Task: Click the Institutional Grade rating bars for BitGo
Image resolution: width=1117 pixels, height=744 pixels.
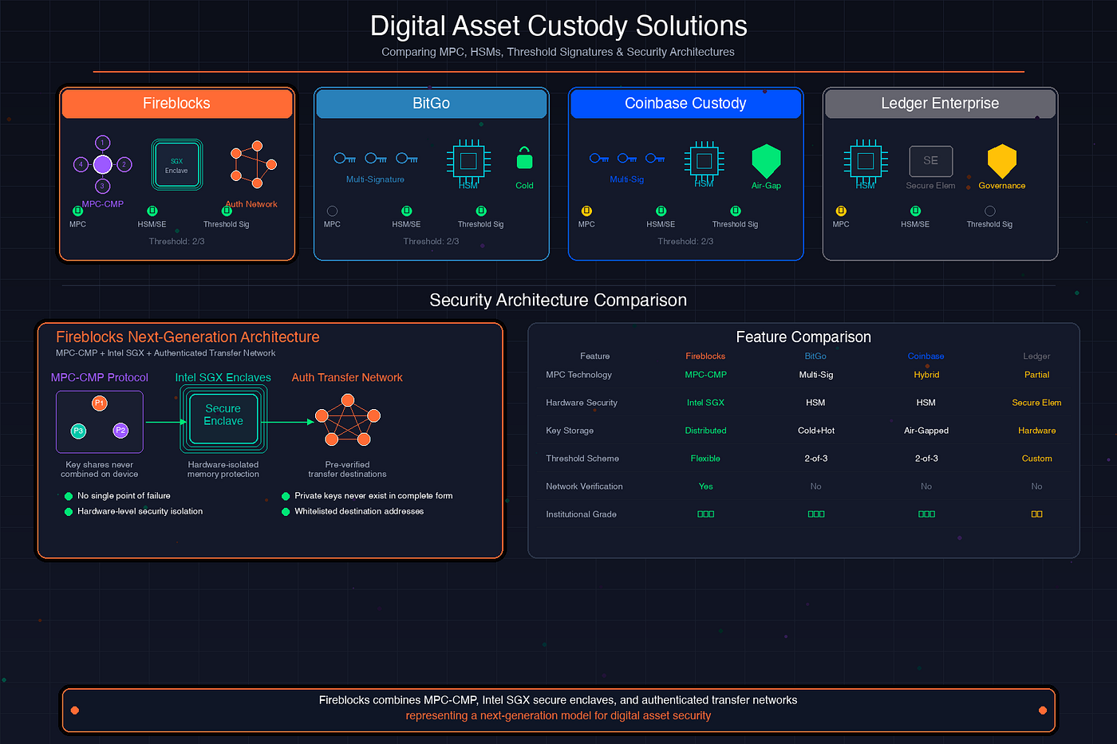Action: point(815,514)
